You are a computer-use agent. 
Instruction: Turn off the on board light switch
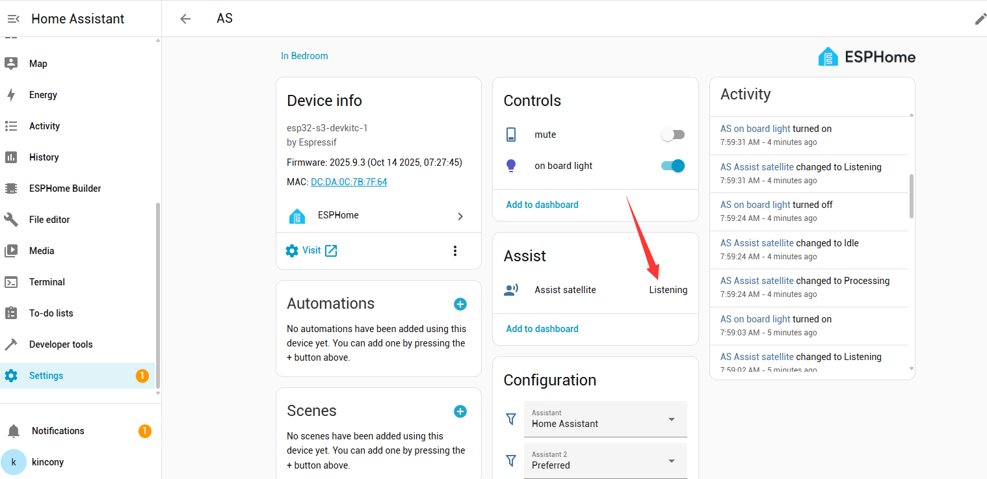click(672, 166)
